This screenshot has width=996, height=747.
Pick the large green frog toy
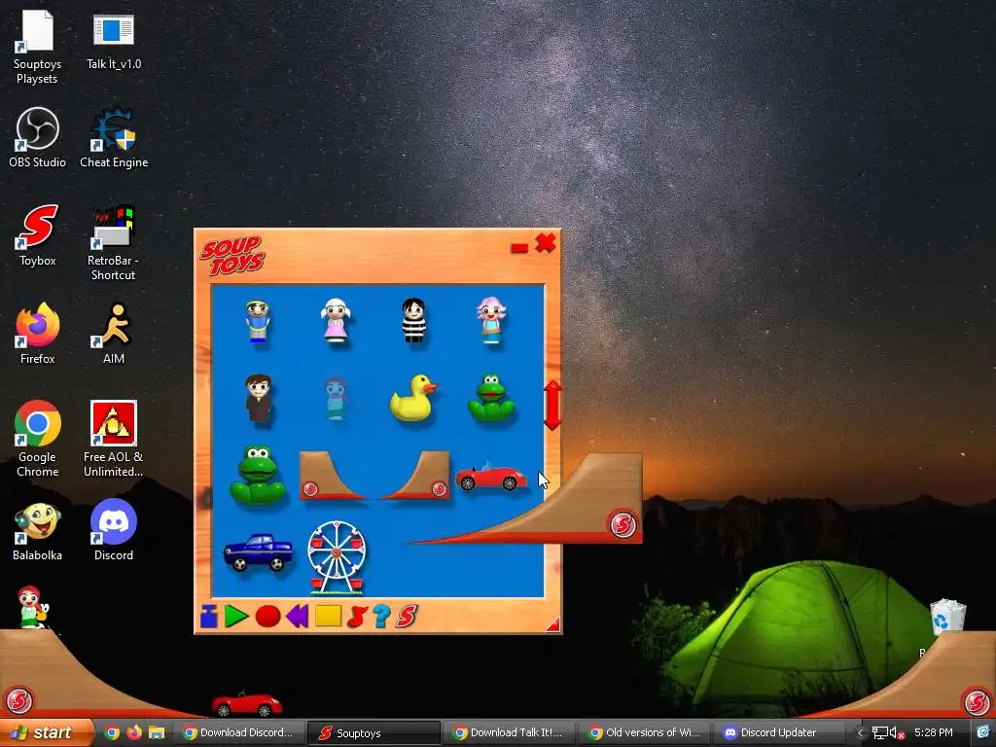click(x=258, y=475)
